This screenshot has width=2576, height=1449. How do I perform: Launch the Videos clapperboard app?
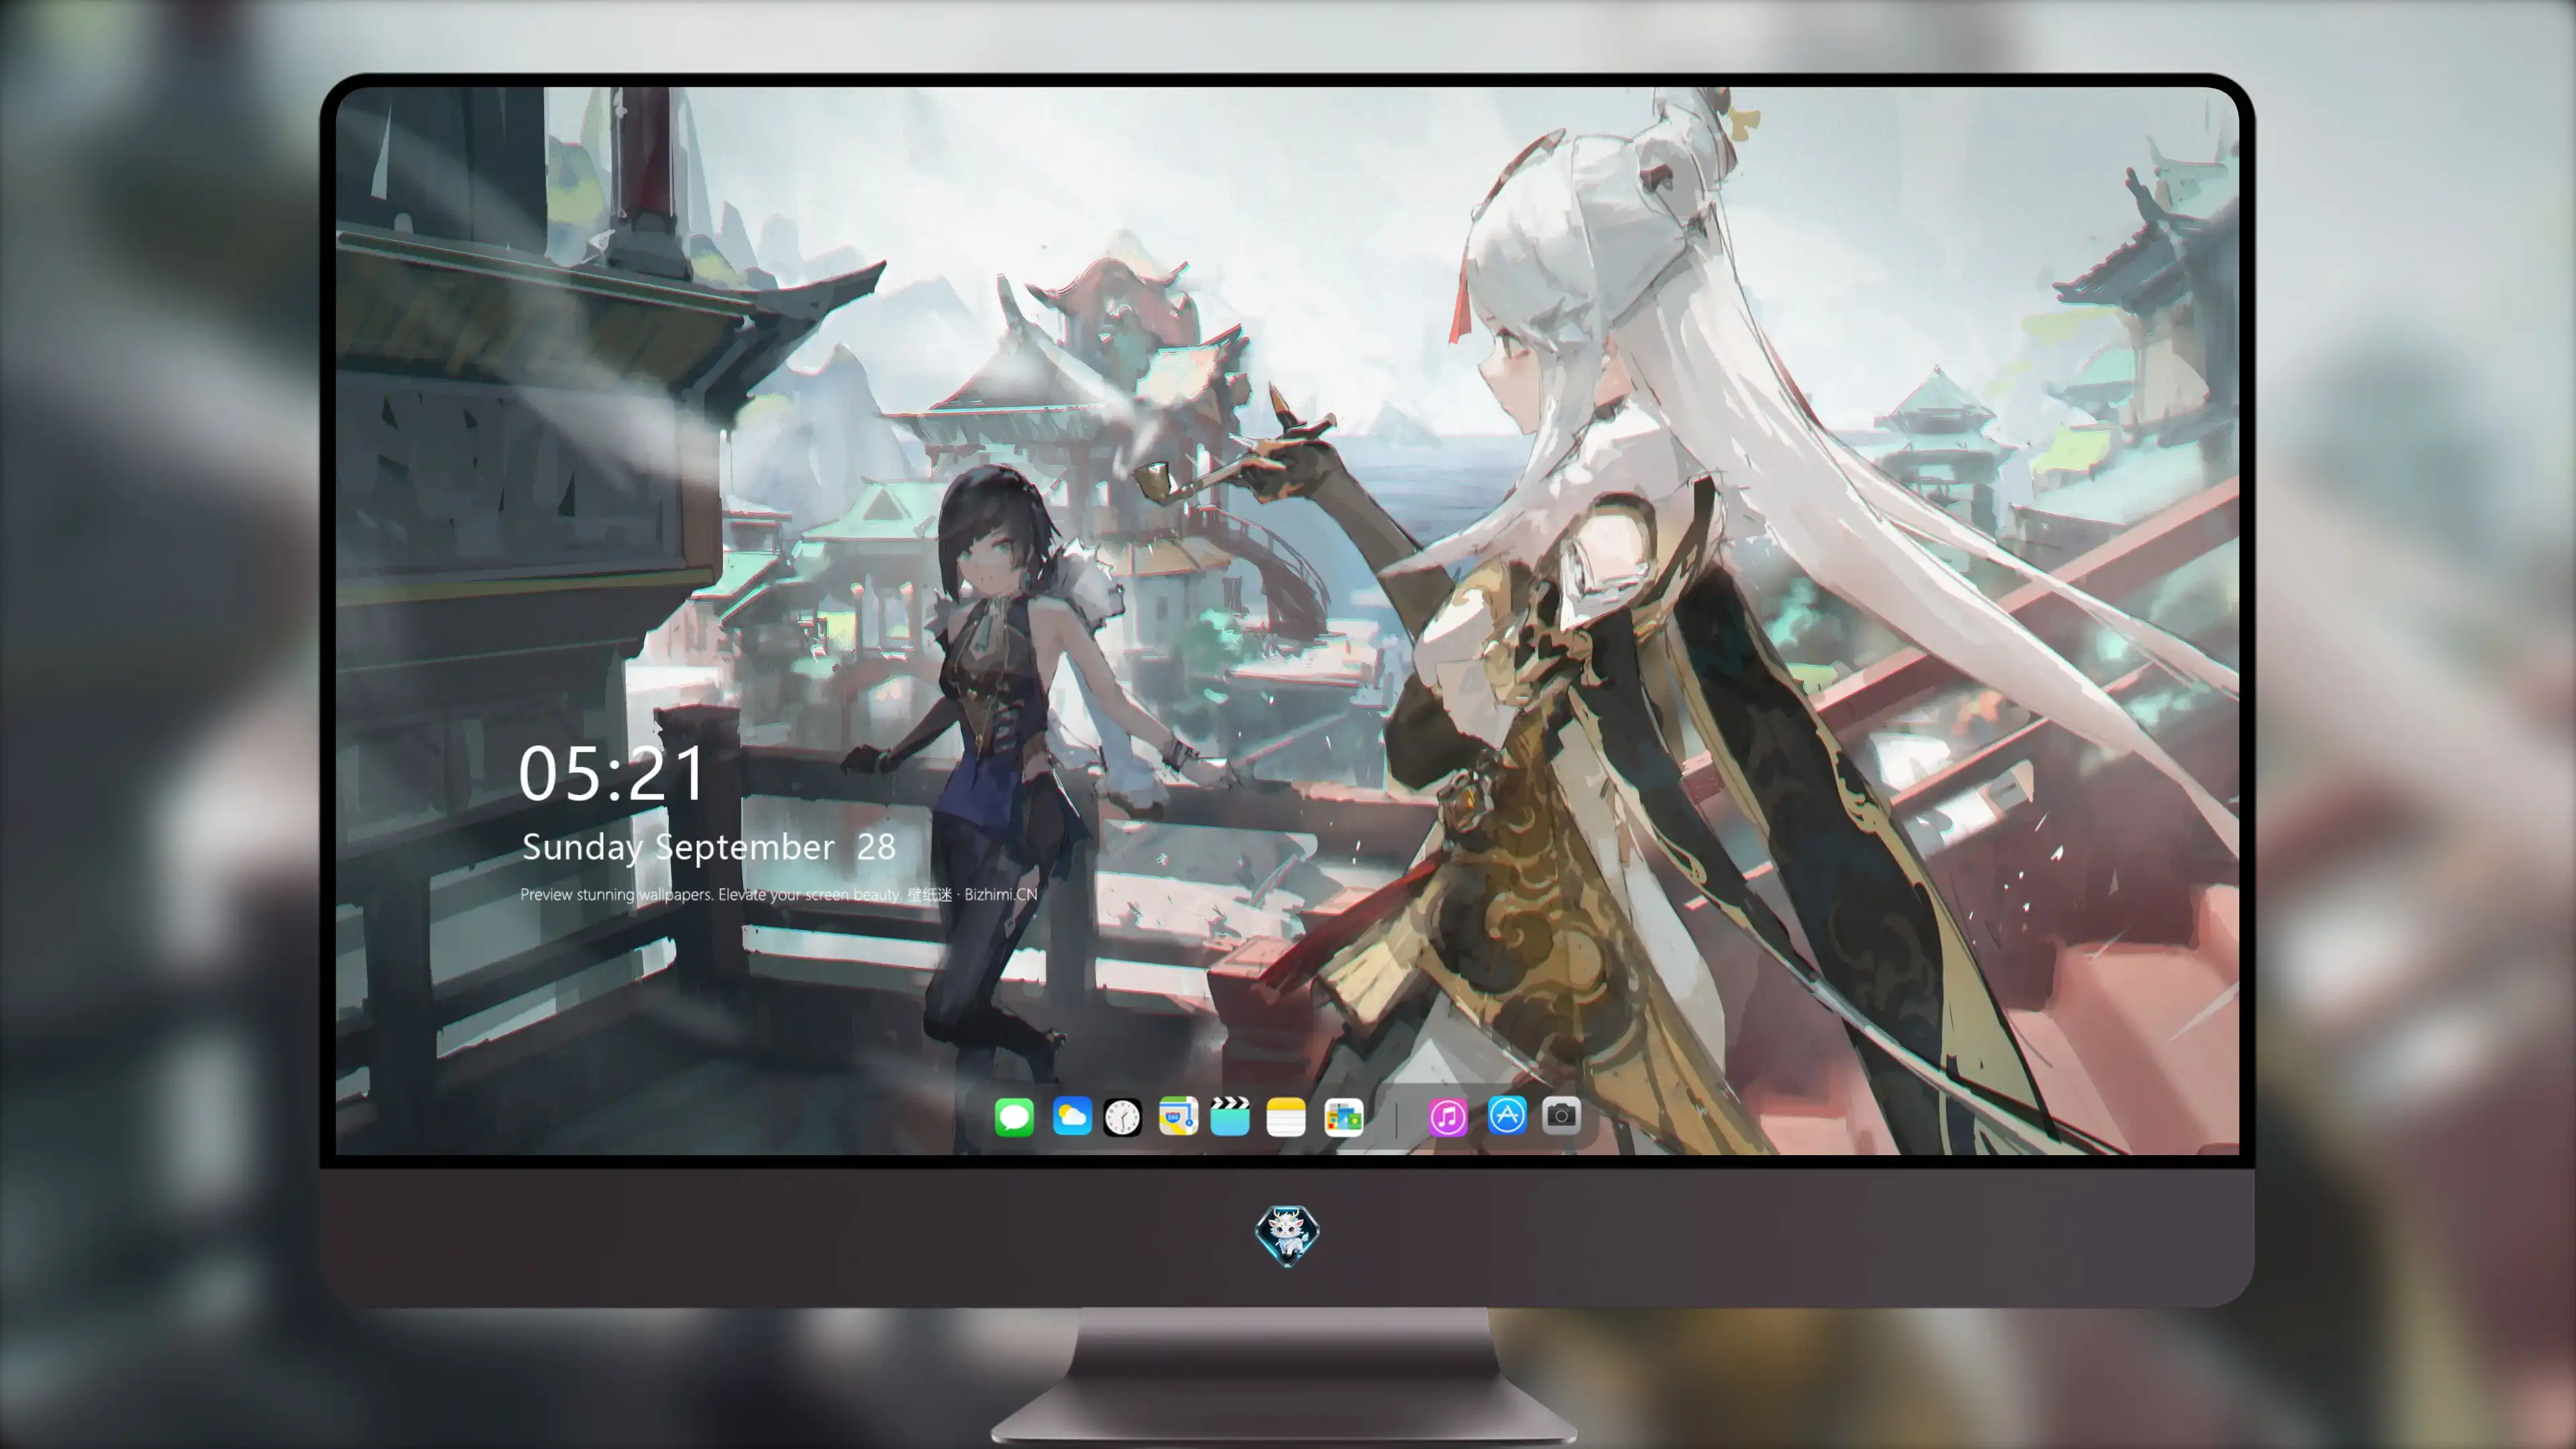(x=1230, y=1116)
